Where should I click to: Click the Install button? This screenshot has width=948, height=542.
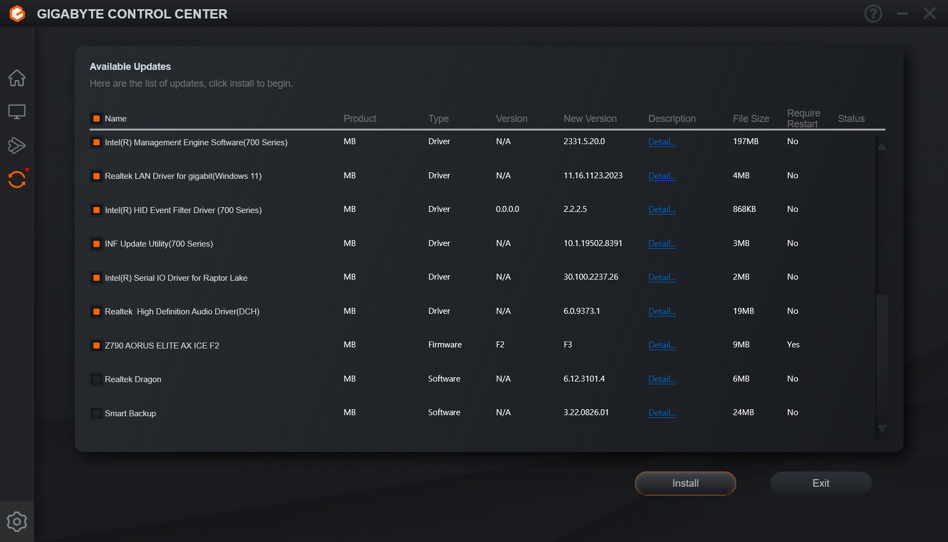pyautogui.click(x=685, y=483)
